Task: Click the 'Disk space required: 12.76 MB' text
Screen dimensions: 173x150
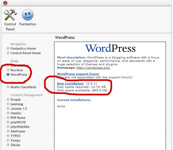Action: [x=81, y=87]
